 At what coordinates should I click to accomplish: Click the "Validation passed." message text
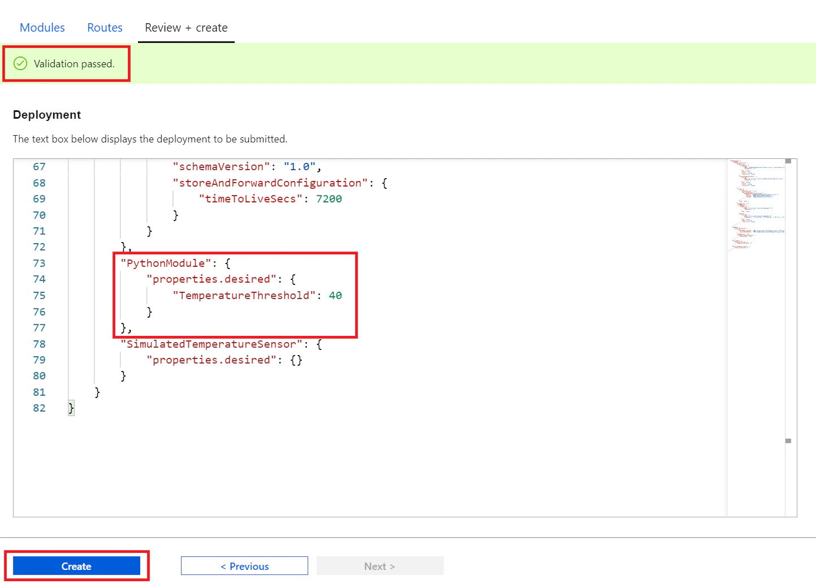74,64
